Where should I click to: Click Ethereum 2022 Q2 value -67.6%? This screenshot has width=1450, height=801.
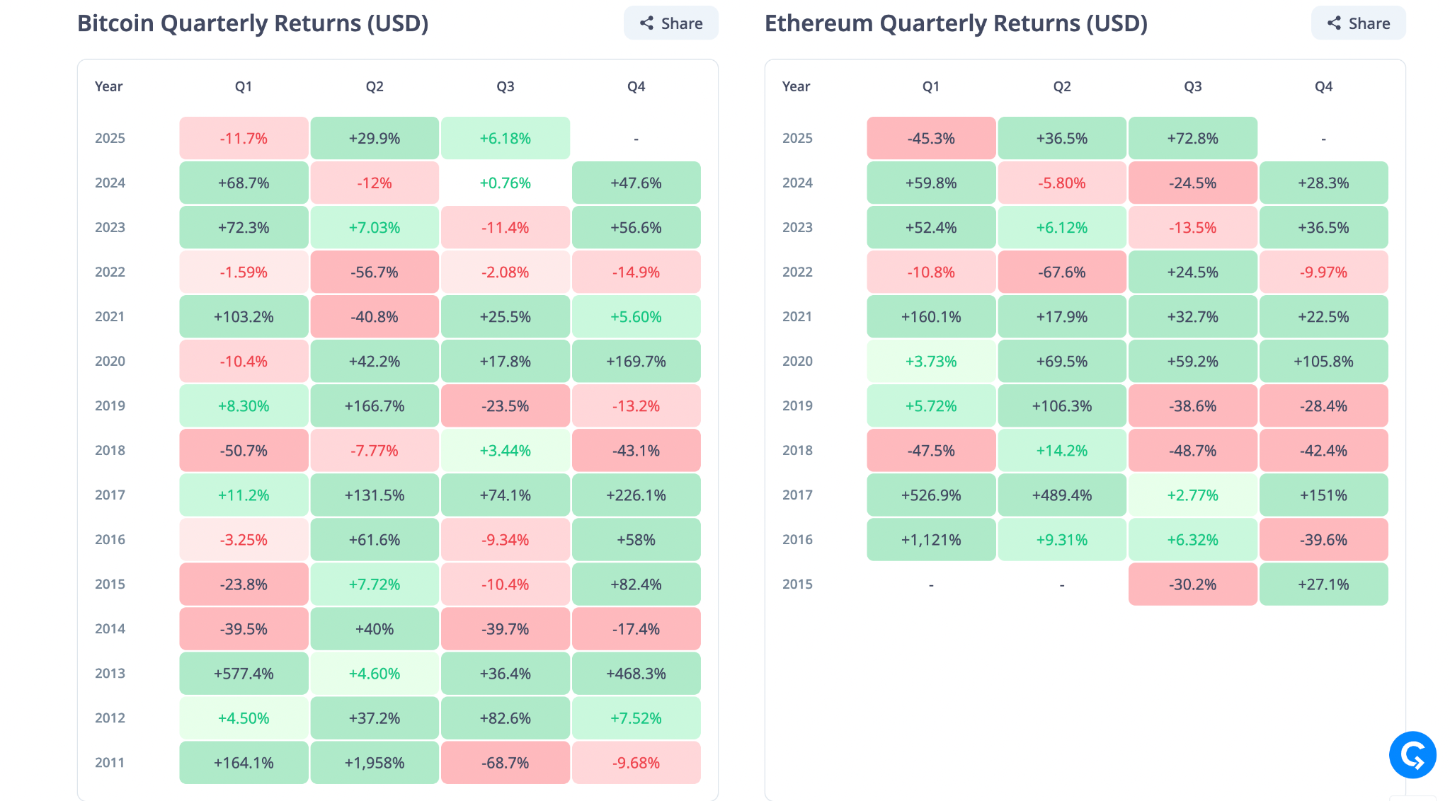(x=1062, y=272)
